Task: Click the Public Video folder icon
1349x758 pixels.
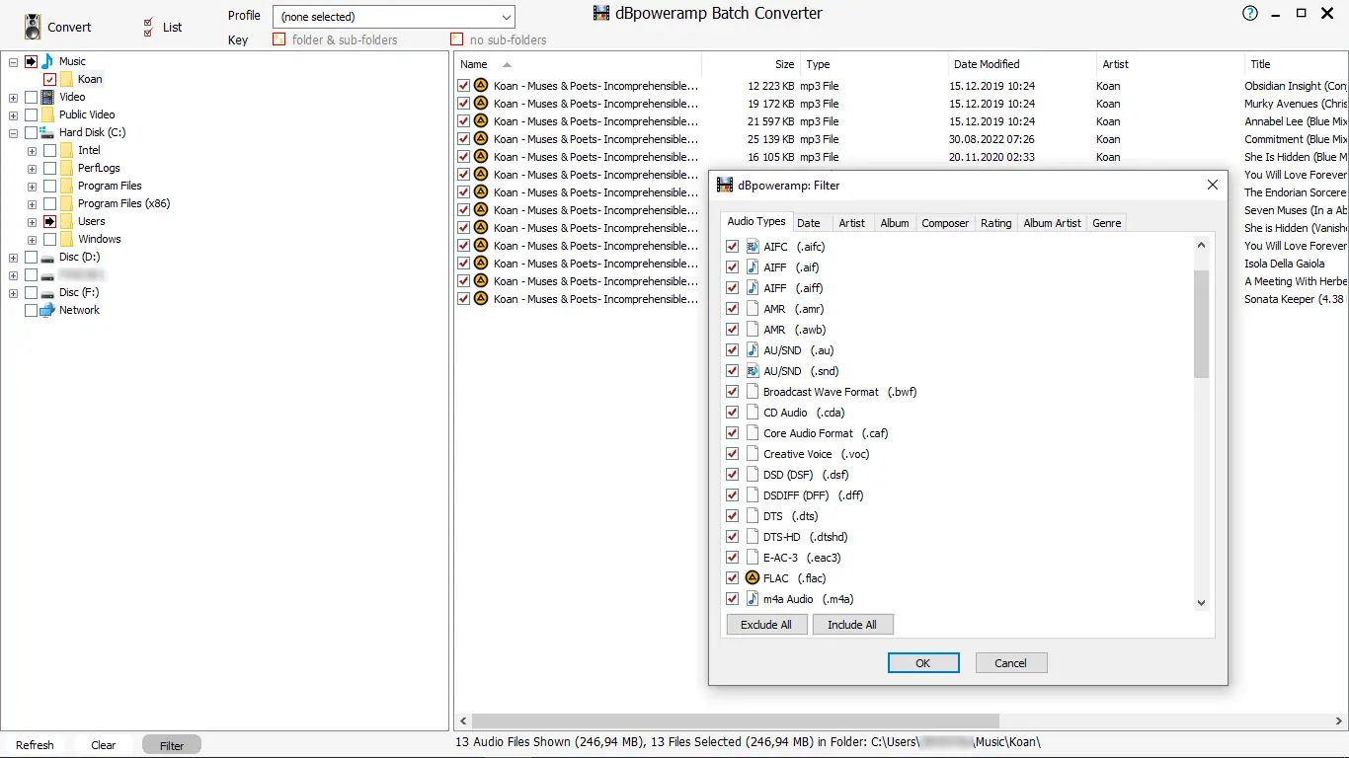Action: (x=47, y=114)
